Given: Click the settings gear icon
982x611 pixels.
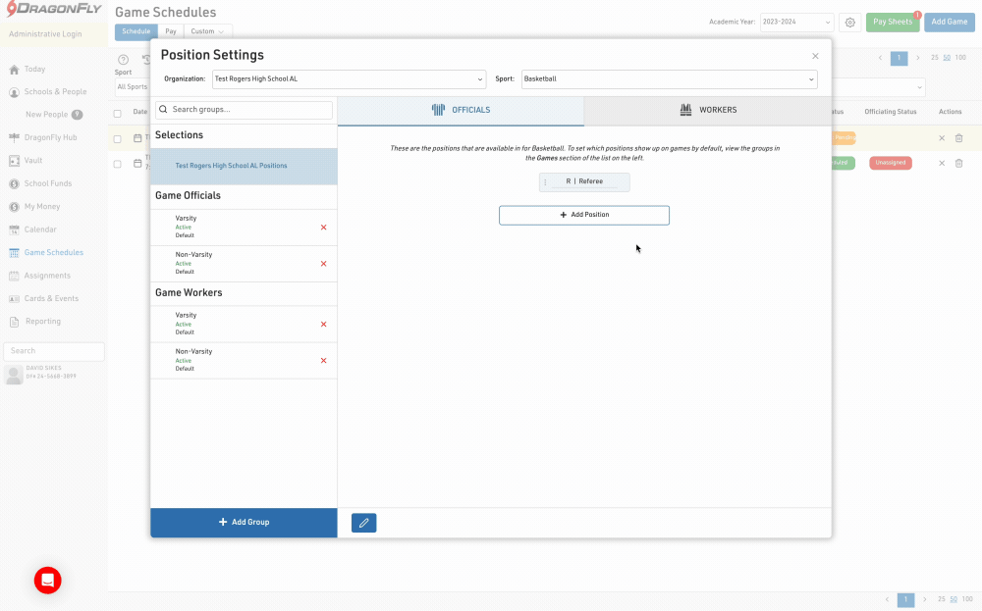Looking at the screenshot, I should coord(850,22).
